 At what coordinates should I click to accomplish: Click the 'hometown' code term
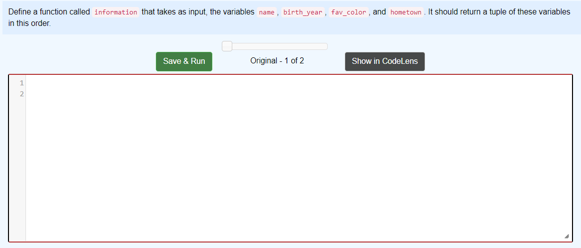(406, 12)
